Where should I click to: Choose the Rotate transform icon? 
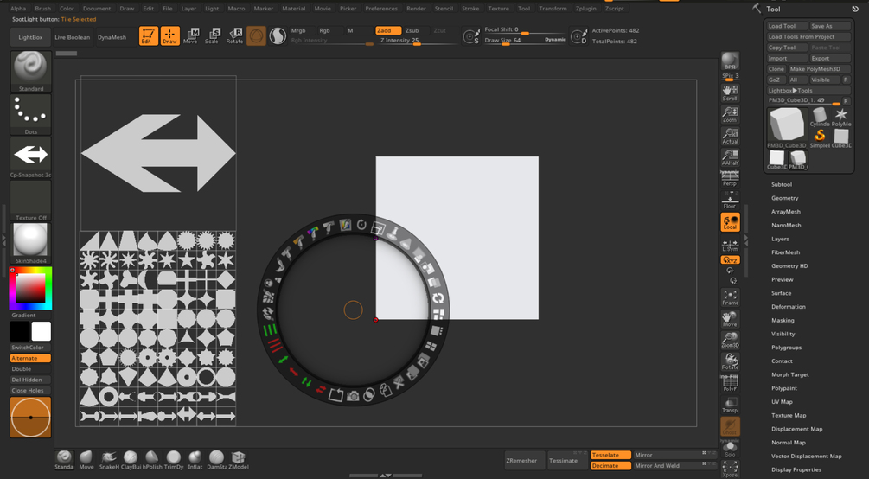pos(234,36)
